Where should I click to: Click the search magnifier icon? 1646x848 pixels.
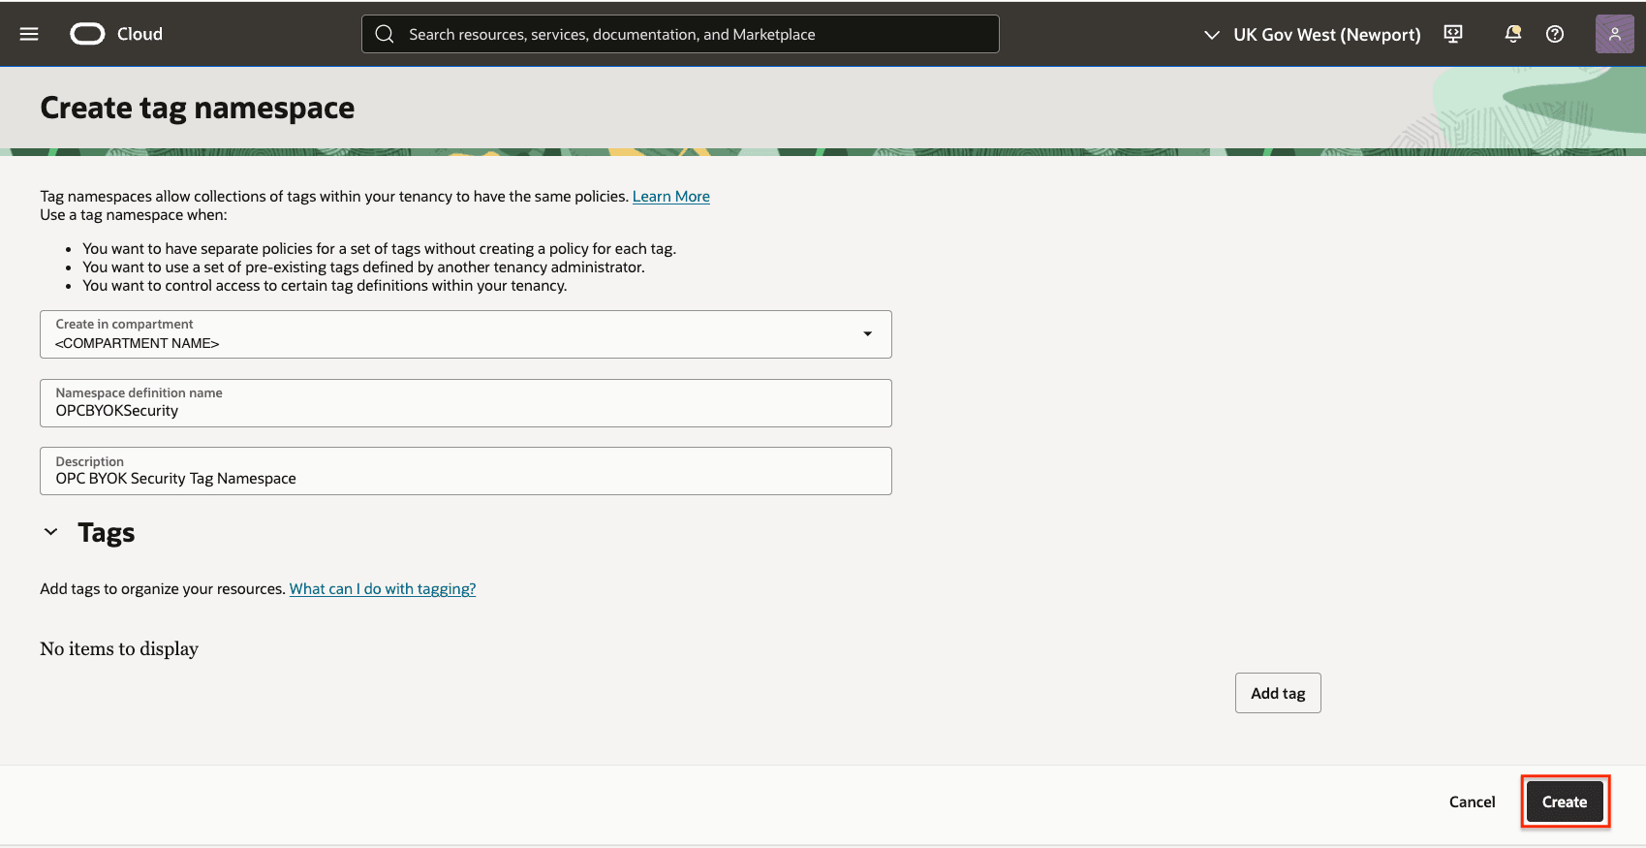[385, 34]
